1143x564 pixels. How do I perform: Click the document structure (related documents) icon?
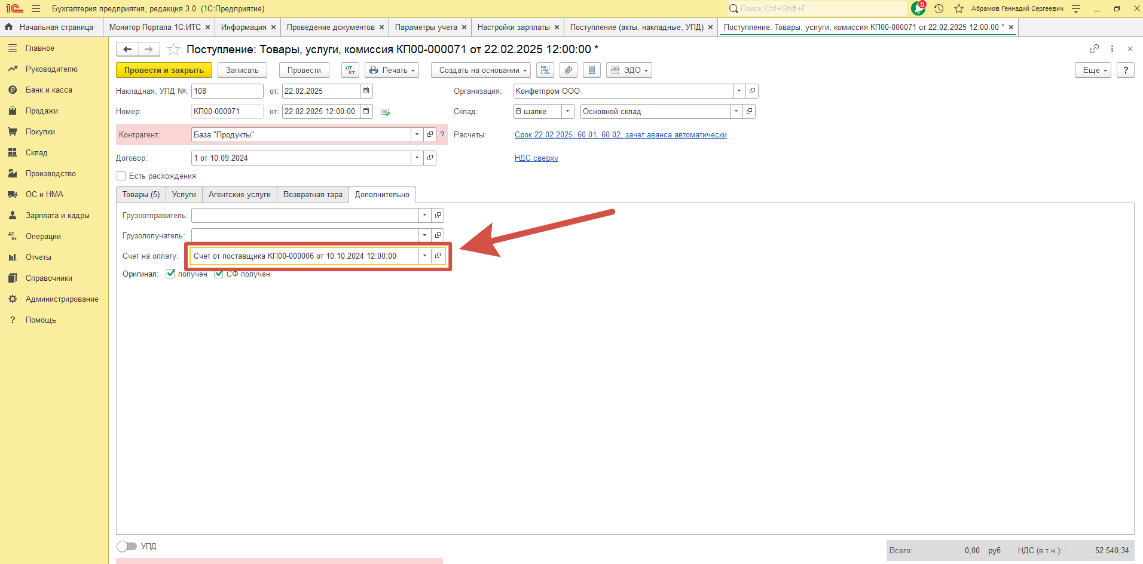[545, 70]
